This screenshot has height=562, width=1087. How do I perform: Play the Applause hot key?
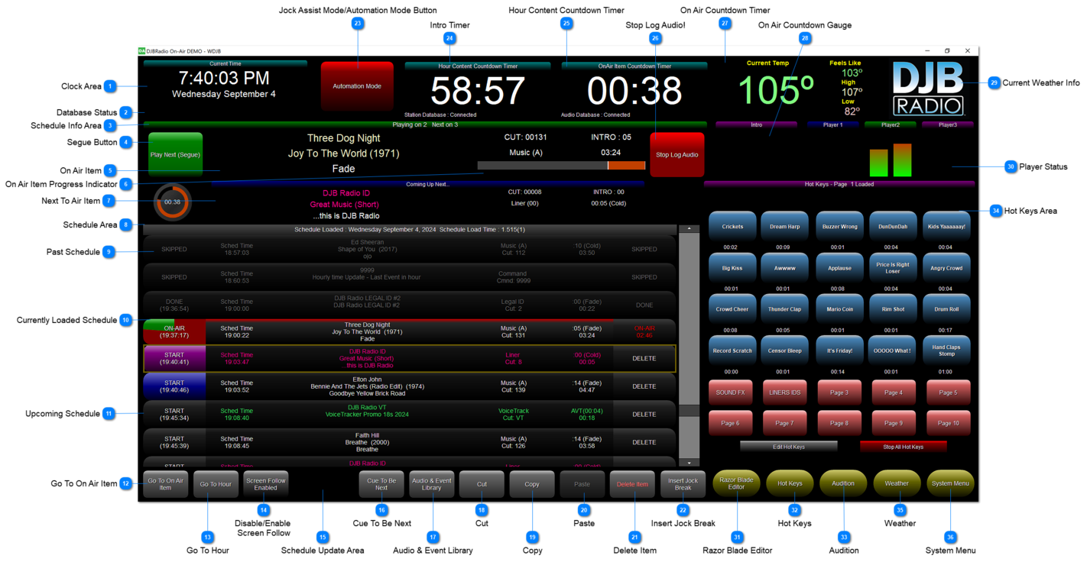pyautogui.click(x=839, y=268)
